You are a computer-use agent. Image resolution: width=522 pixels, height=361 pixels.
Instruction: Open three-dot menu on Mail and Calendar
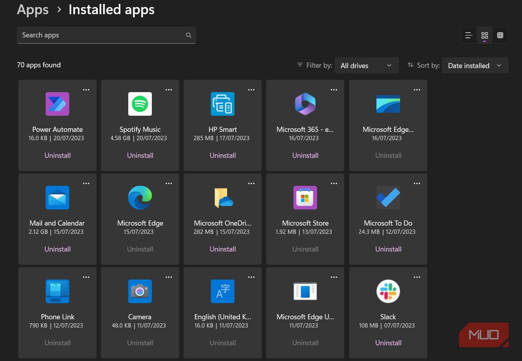[86, 183]
